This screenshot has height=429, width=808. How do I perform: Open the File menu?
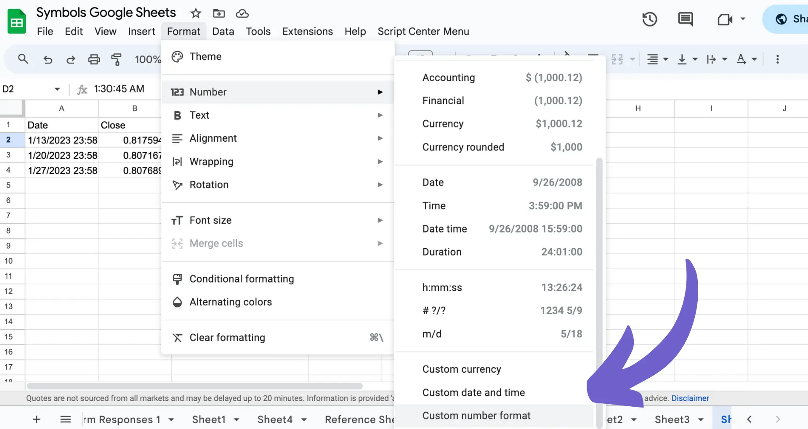pyautogui.click(x=45, y=32)
